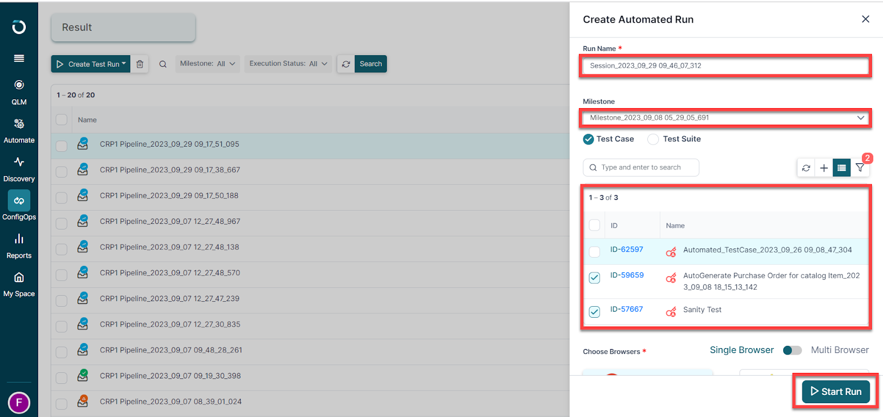883x417 pixels.
Task: Switch to list view icon in panel
Action: pos(842,168)
